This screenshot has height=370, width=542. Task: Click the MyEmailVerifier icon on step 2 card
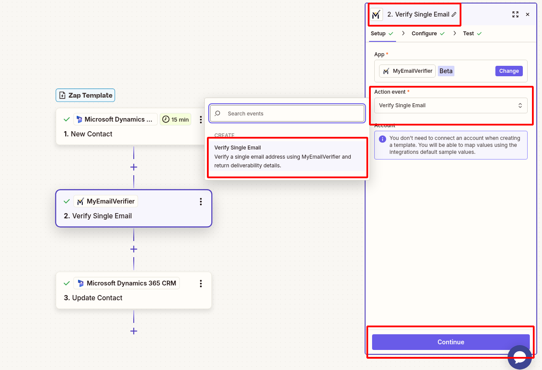(81, 201)
